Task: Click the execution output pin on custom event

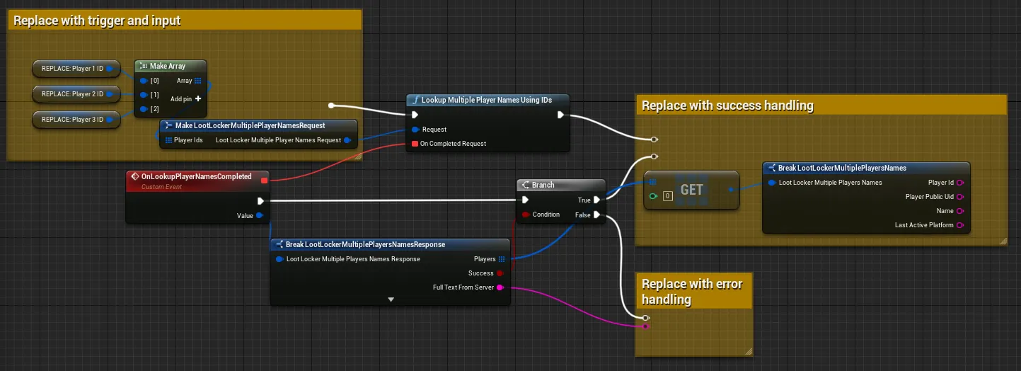Action: [x=260, y=201]
